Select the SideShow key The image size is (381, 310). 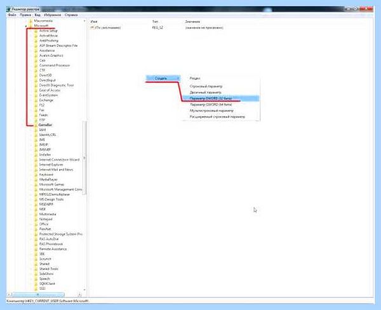click(x=46, y=274)
